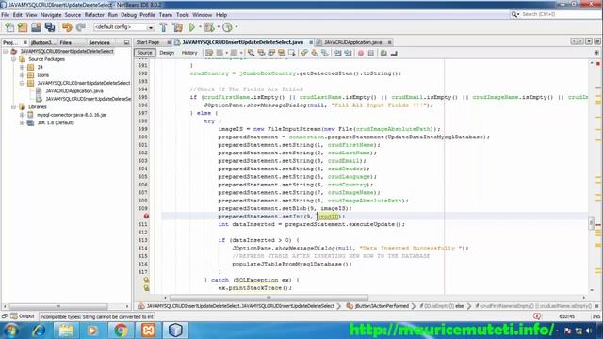
Task: Close the Start Page tab
Action: (169, 42)
